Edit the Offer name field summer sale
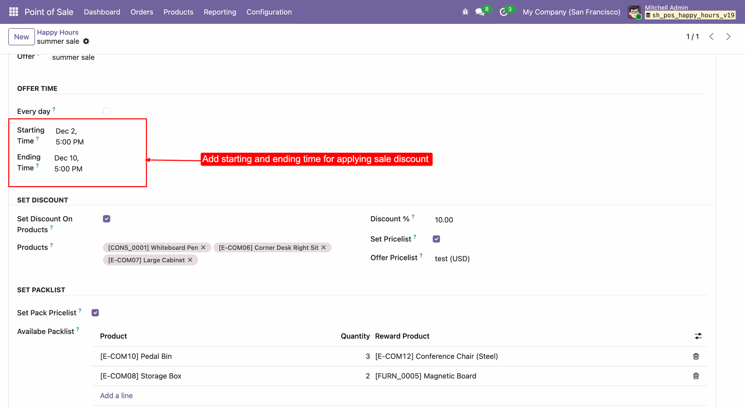Screen dimensions: 745x408 73,57
